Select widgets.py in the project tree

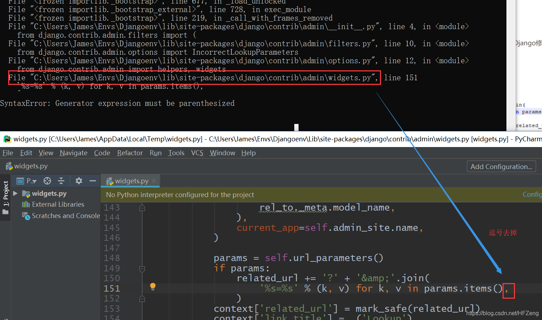coord(49,194)
